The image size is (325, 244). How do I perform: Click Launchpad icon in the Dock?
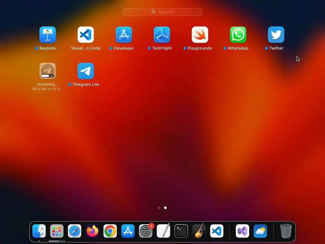point(57,231)
